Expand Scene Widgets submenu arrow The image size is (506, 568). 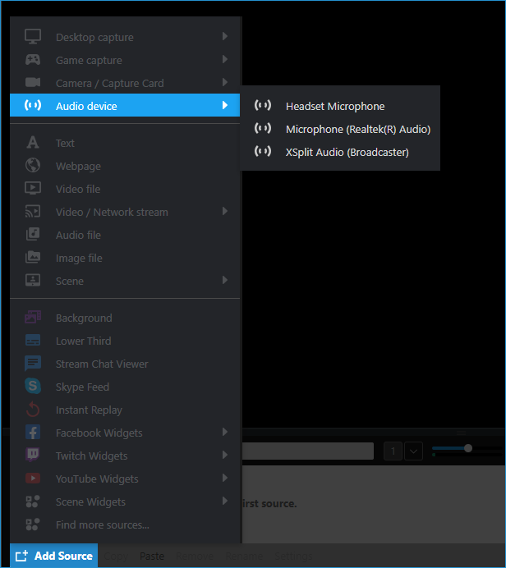pyautogui.click(x=225, y=501)
